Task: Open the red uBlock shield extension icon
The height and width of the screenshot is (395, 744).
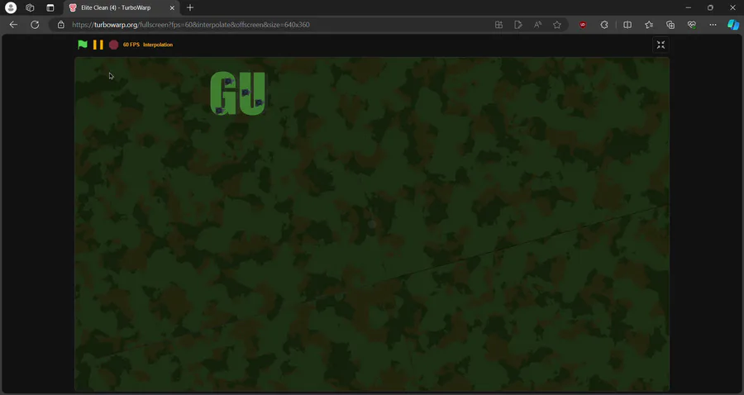Action: [x=583, y=25]
